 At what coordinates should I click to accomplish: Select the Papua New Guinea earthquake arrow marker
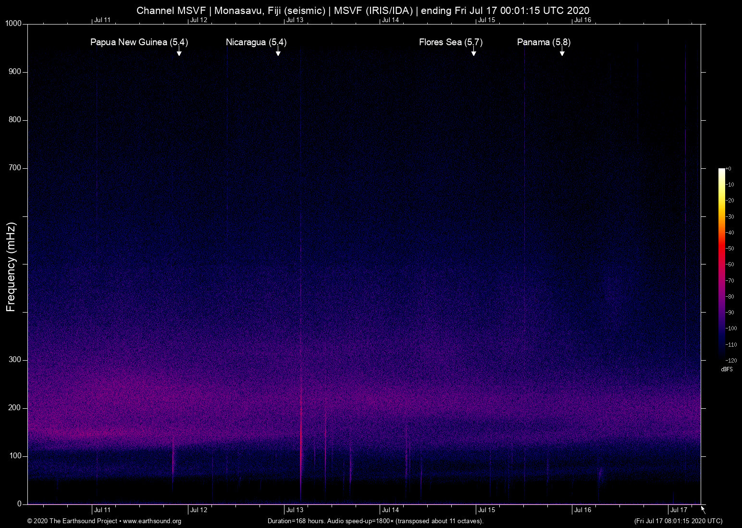coord(180,52)
